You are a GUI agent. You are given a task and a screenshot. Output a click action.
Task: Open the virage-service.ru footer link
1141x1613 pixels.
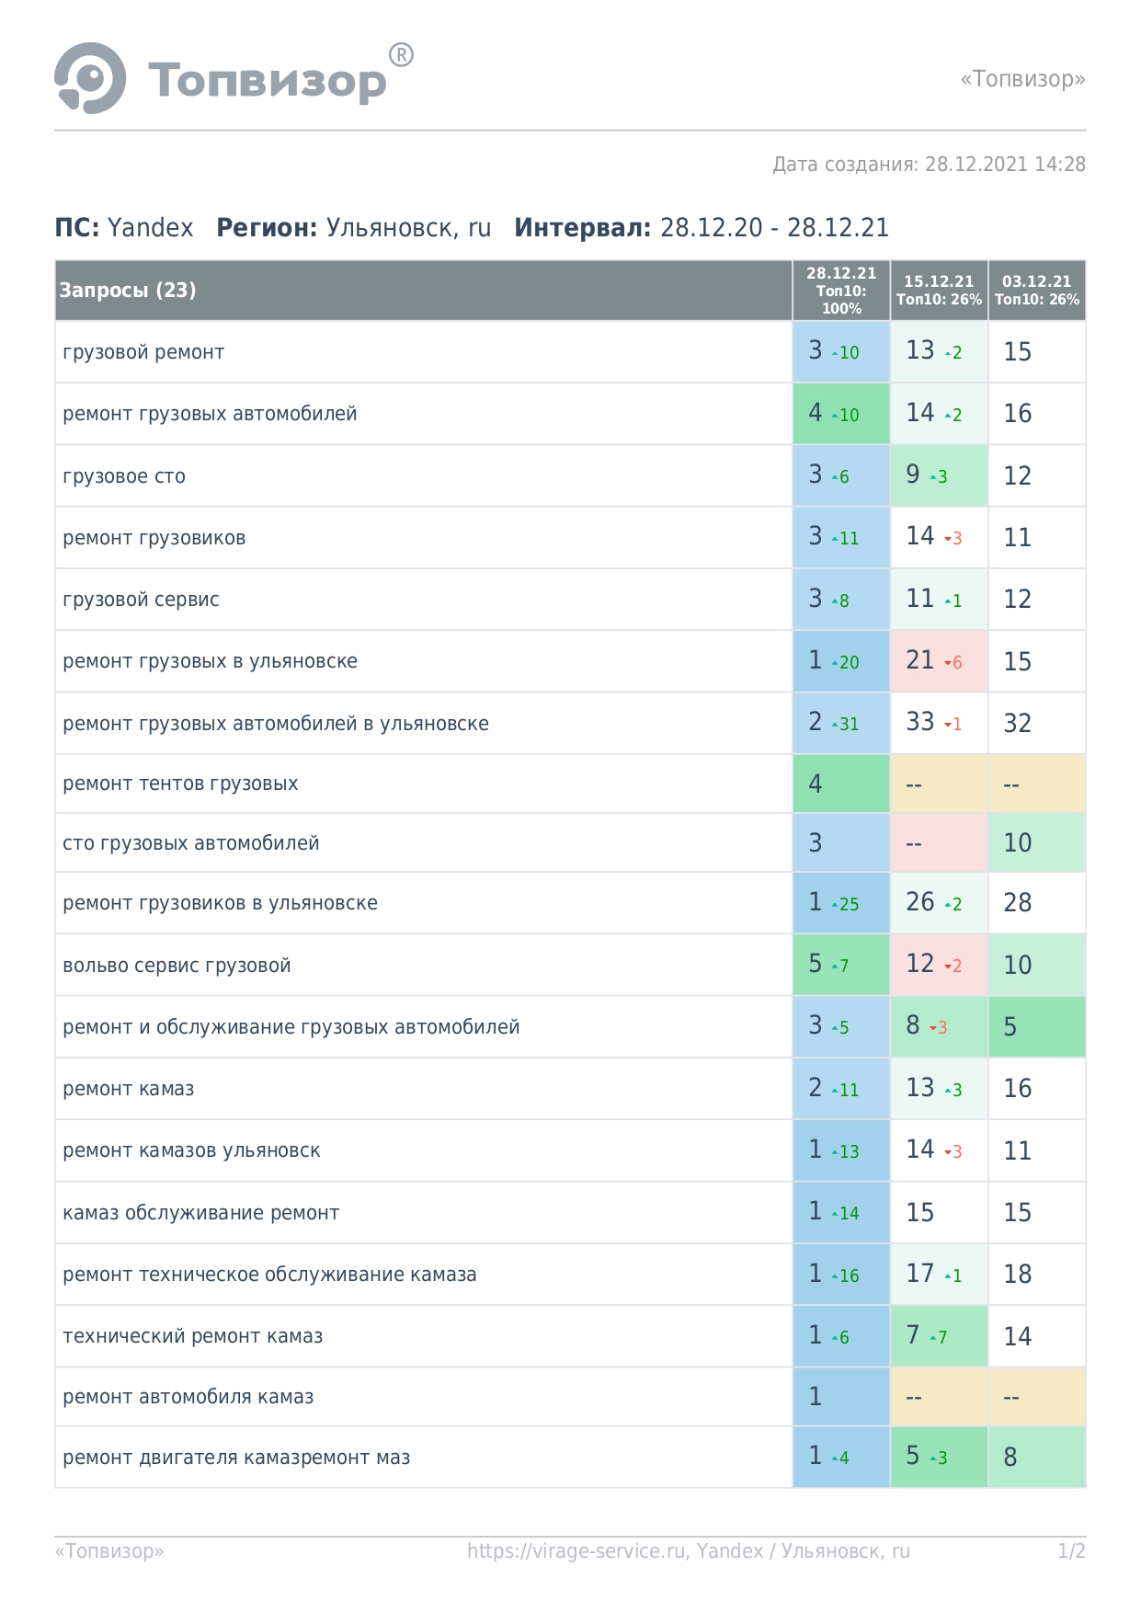(x=689, y=1551)
